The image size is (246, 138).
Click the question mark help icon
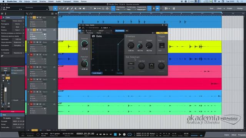[x=91, y=8]
